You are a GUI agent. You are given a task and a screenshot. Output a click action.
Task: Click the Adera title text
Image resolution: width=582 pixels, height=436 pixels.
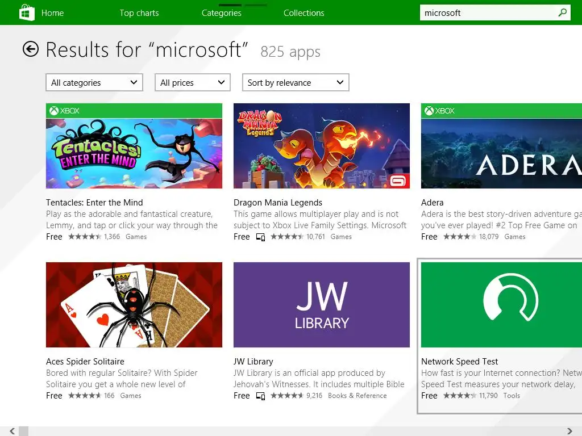click(432, 203)
